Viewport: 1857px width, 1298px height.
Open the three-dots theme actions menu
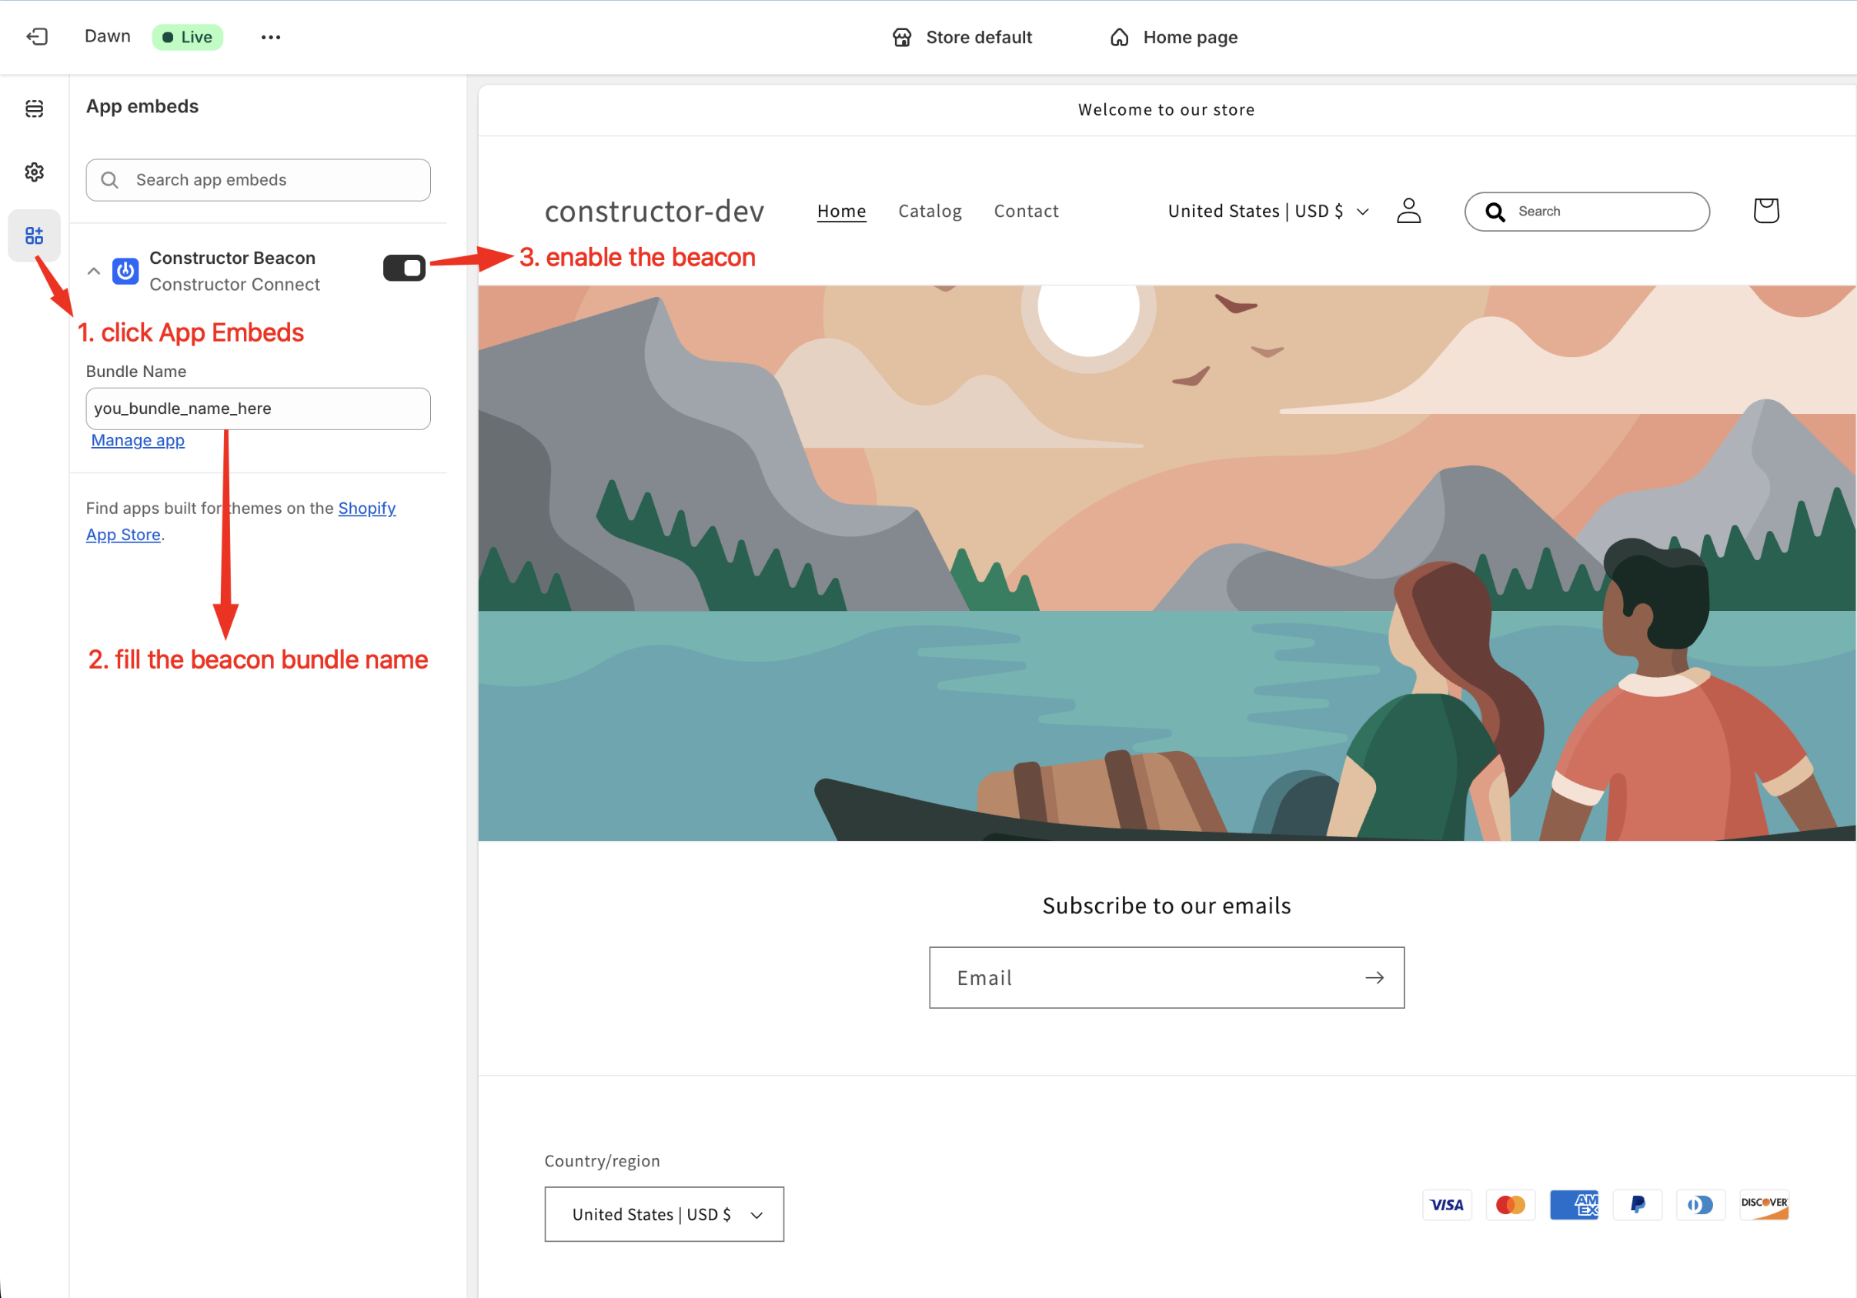[x=270, y=37]
